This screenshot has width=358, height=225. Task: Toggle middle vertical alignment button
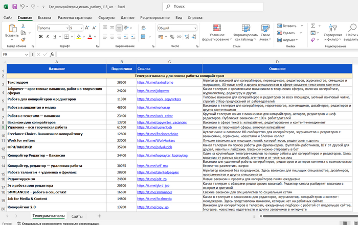click(111, 27)
